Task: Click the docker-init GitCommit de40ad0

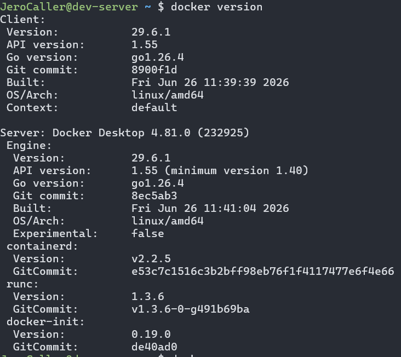Action: tap(154, 347)
